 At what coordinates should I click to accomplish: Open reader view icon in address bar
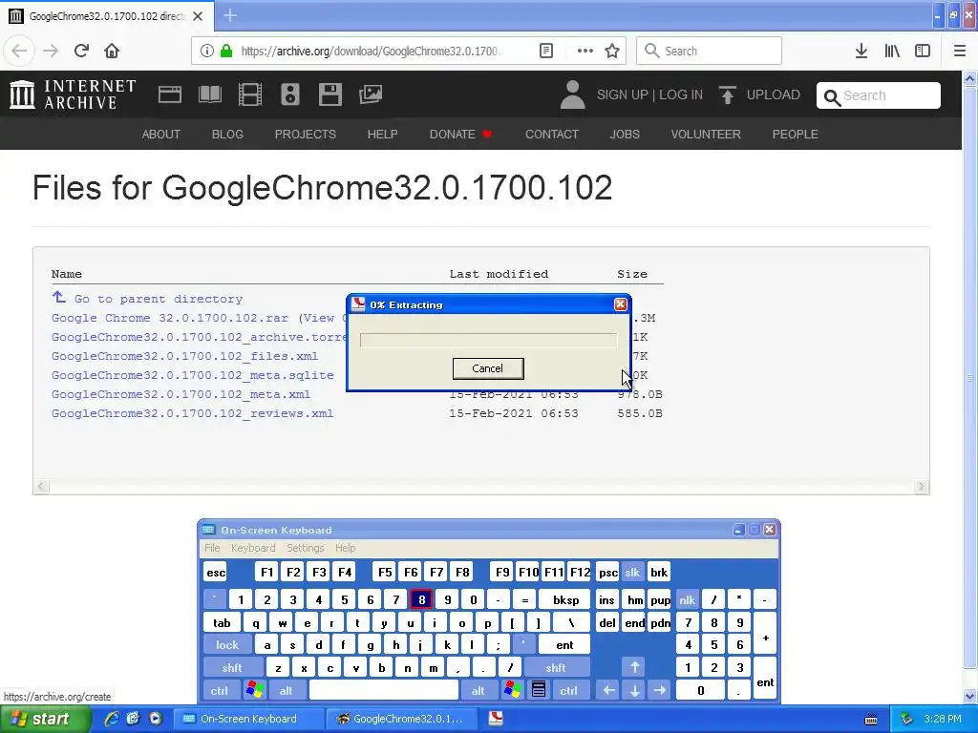click(545, 51)
